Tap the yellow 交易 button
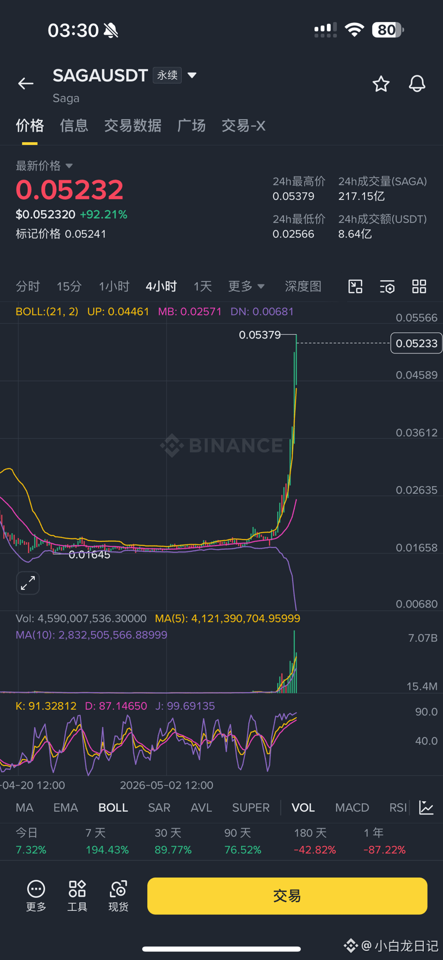This screenshot has height=960, width=443. (287, 896)
